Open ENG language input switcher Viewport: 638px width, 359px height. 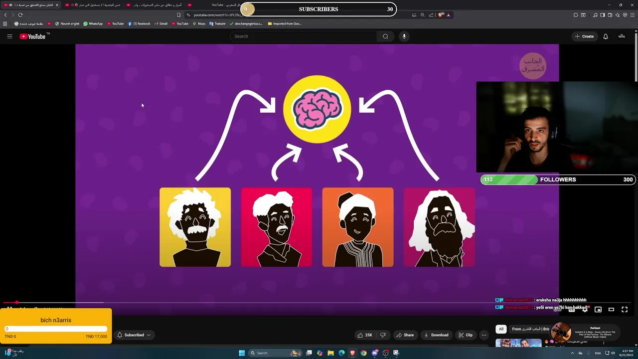(598, 353)
